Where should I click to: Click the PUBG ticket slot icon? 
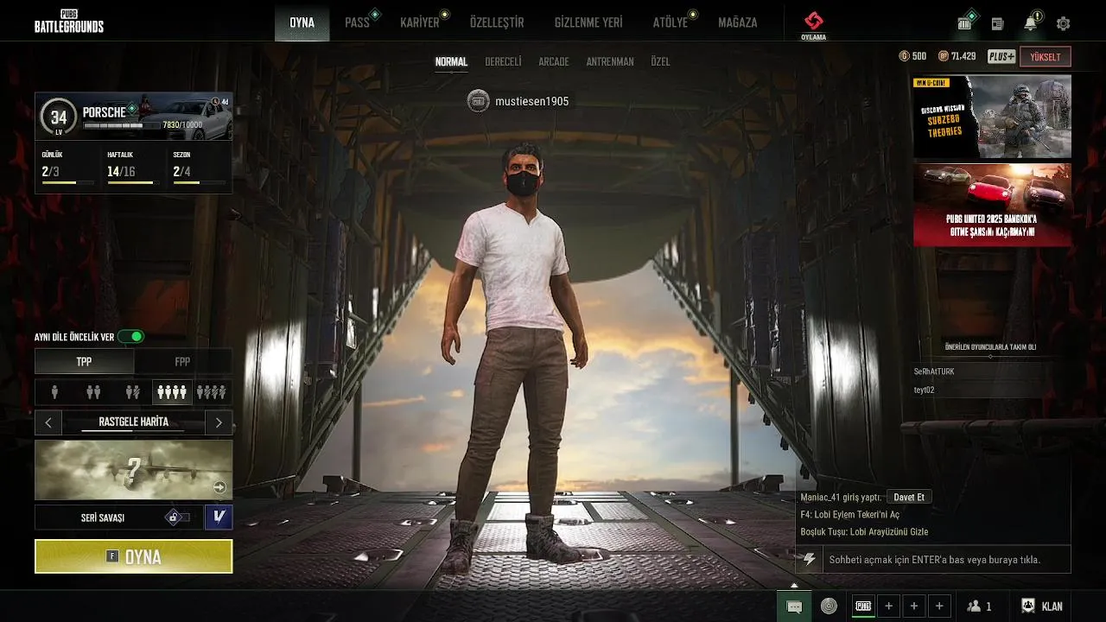863,606
